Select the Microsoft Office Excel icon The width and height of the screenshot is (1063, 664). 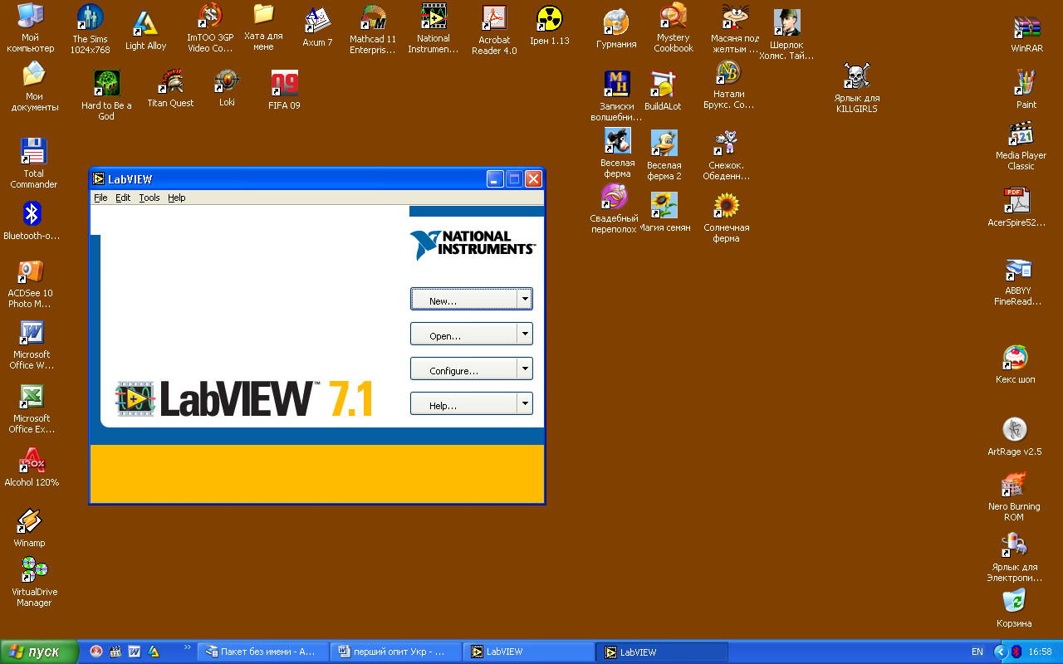pos(32,409)
